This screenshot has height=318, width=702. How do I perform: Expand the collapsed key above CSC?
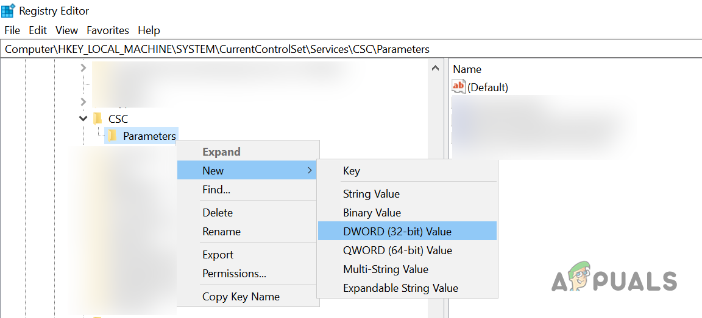(83, 102)
